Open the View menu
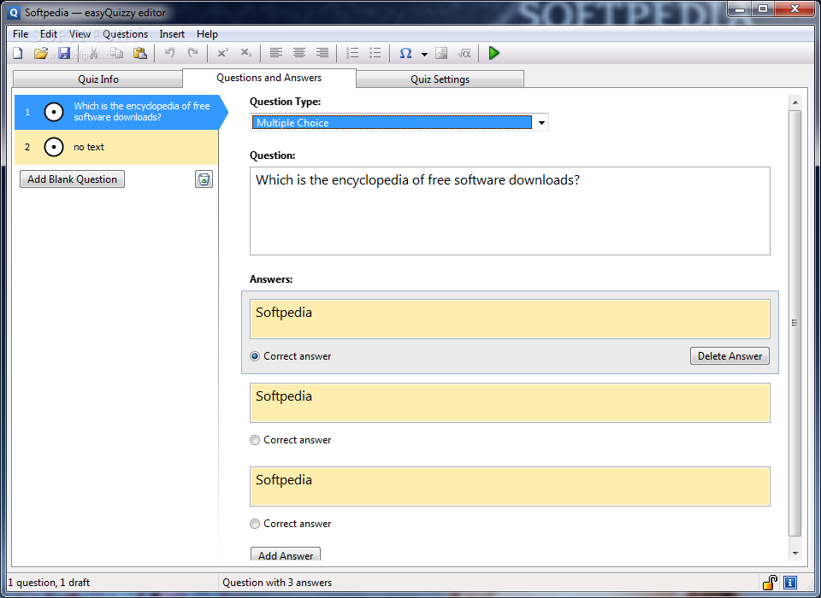 coord(80,34)
